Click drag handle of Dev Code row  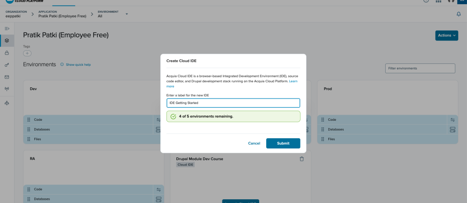pyautogui.click(x=29, y=120)
